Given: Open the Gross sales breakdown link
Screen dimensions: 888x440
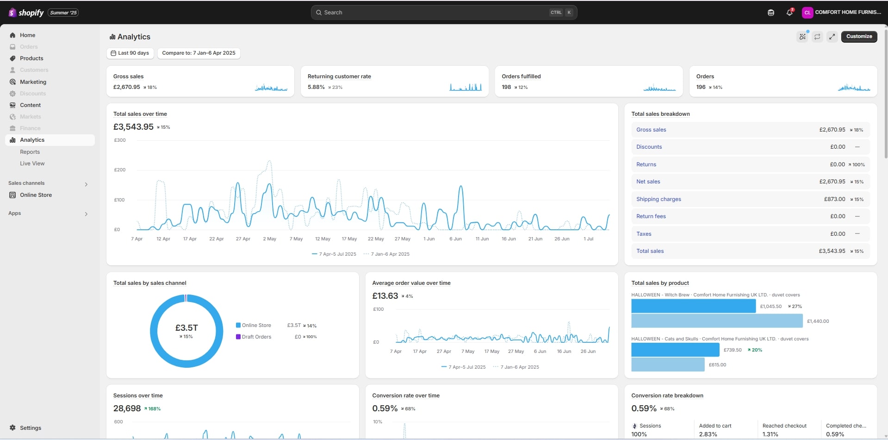Looking at the screenshot, I should [651, 130].
